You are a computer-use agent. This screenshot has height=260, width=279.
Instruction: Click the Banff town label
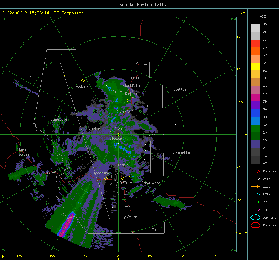pos(51,172)
